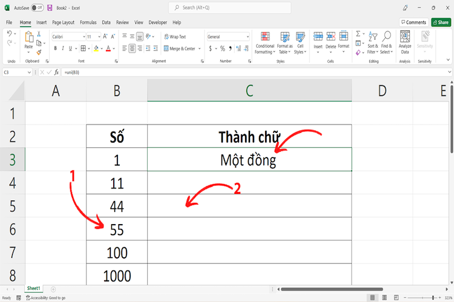The image size is (454, 302).
Task: Open the font name Calibri dropdown
Action: [x=84, y=37]
